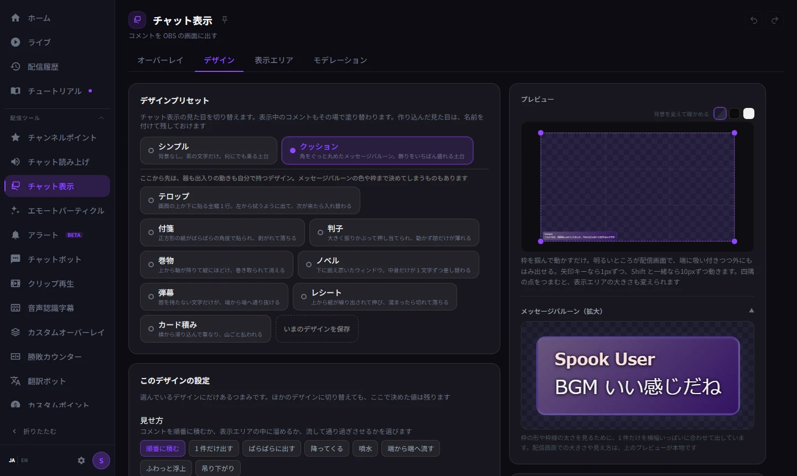Switch to the オーバーレイ tab
This screenshot has width=797, height=476.
(161, 60)
